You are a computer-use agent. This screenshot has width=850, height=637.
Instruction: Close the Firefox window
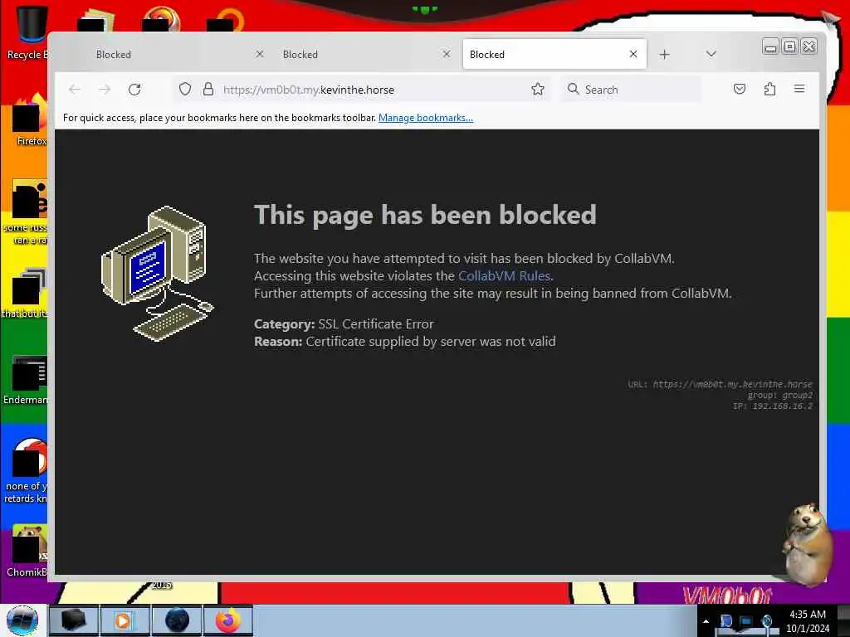pyautogui.click(x=808, y=47)
